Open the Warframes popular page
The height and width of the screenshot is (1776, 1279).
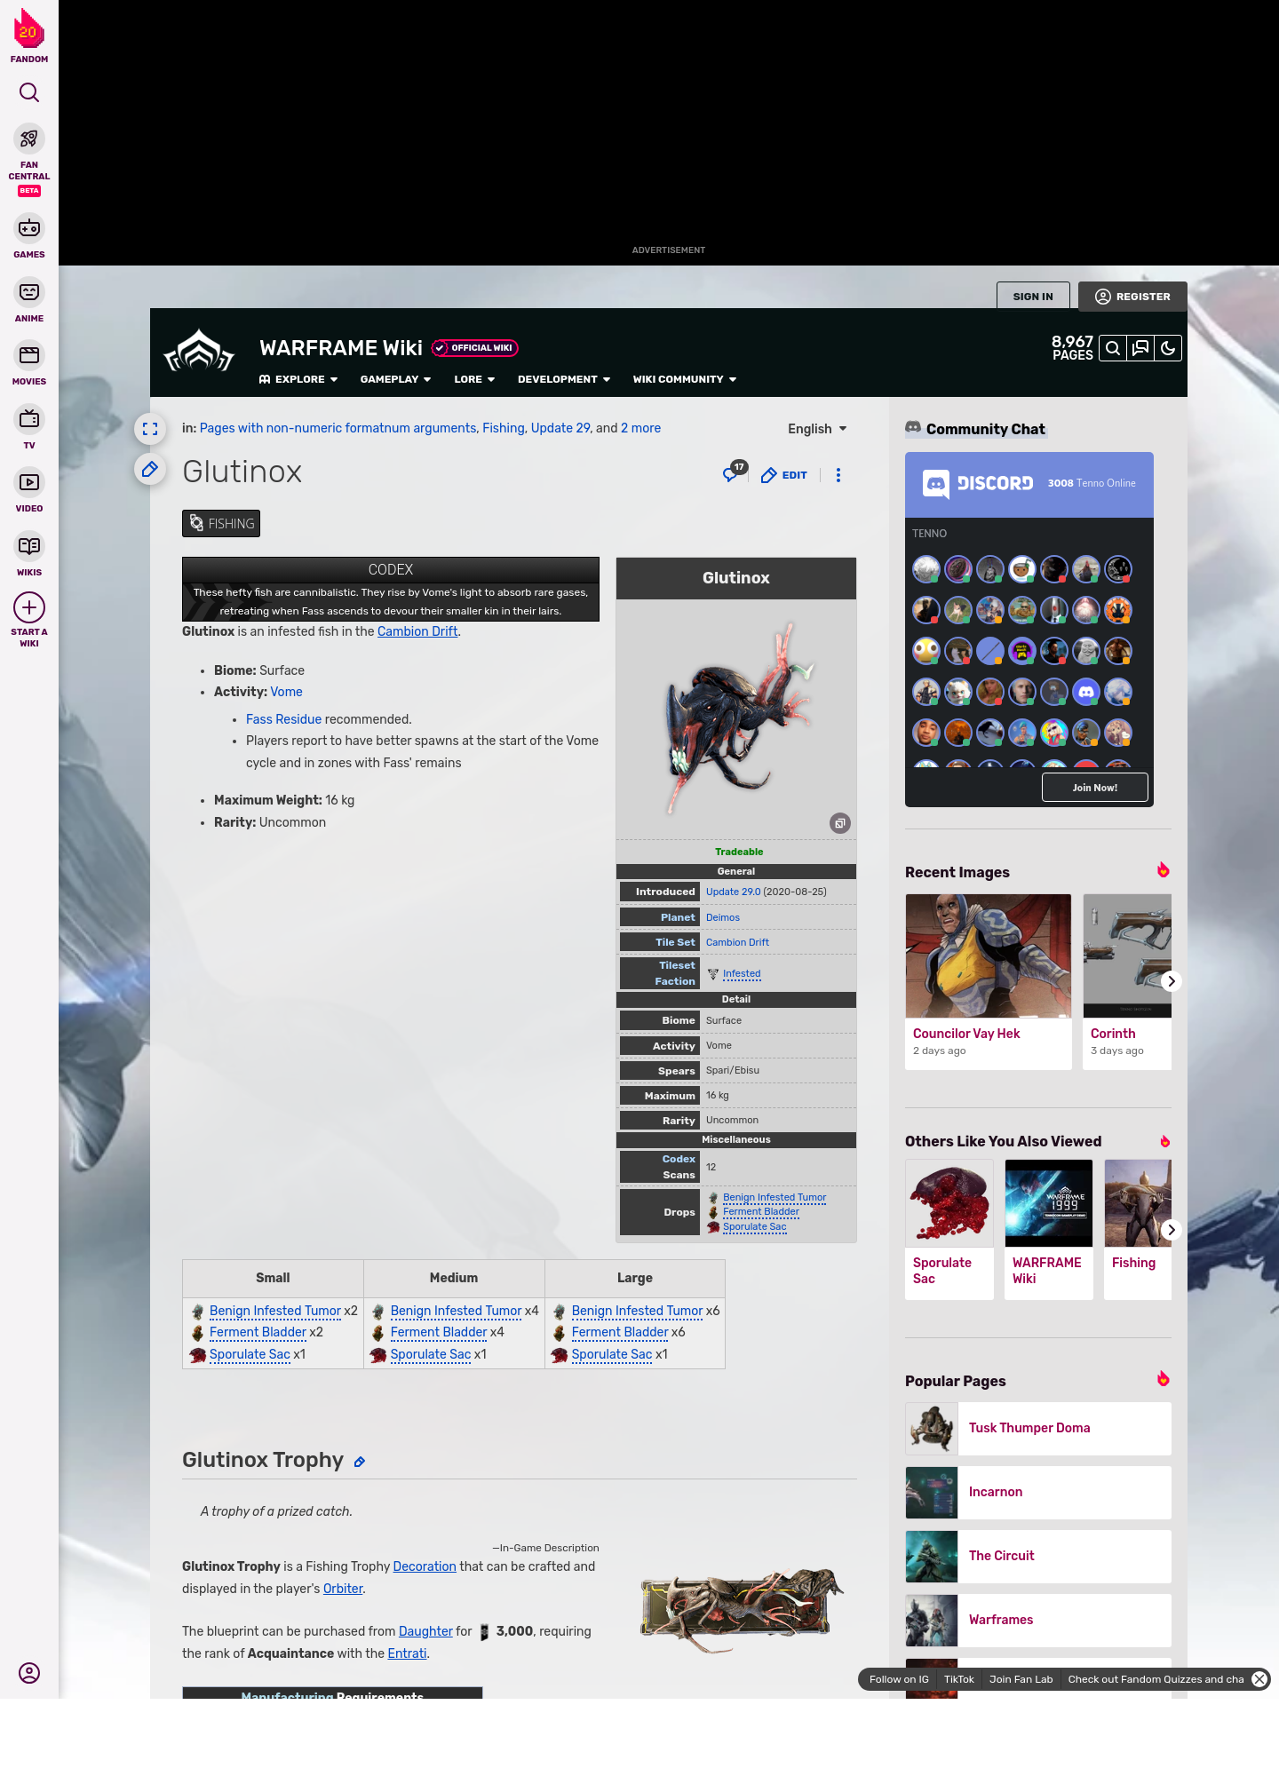(1038, 1620)
